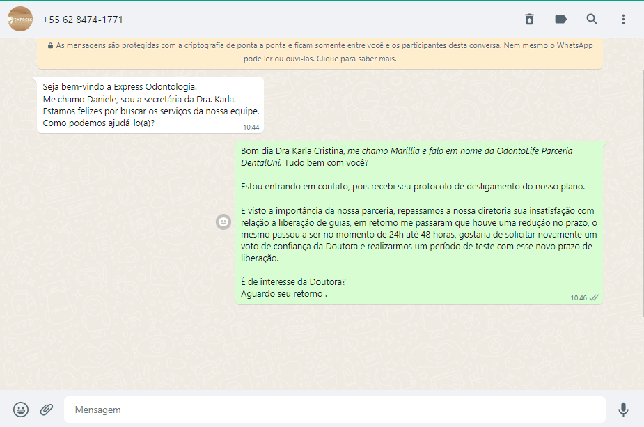Click the lock icon in the encryption notice
The image size is (644, 427).
tap(50, 45)
